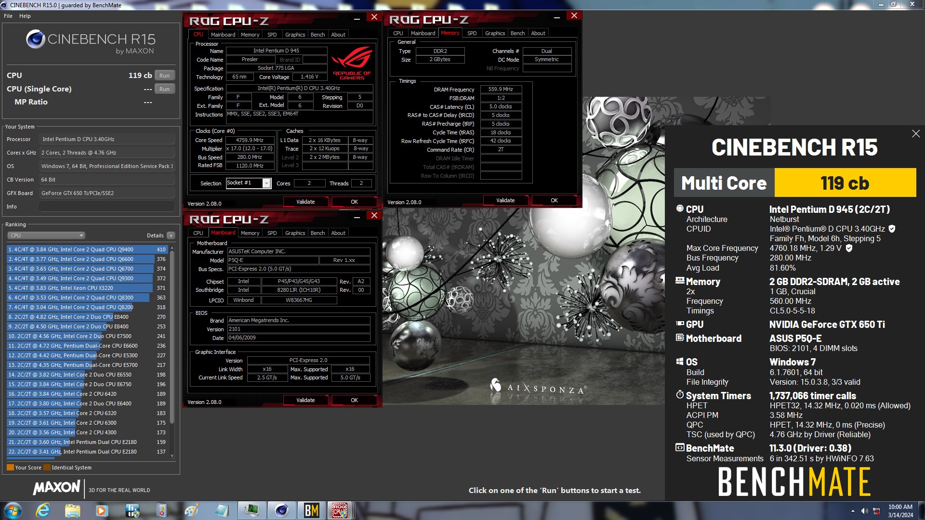
Task: Close the BenchMate result panel with X
Action: click(916, 134)
